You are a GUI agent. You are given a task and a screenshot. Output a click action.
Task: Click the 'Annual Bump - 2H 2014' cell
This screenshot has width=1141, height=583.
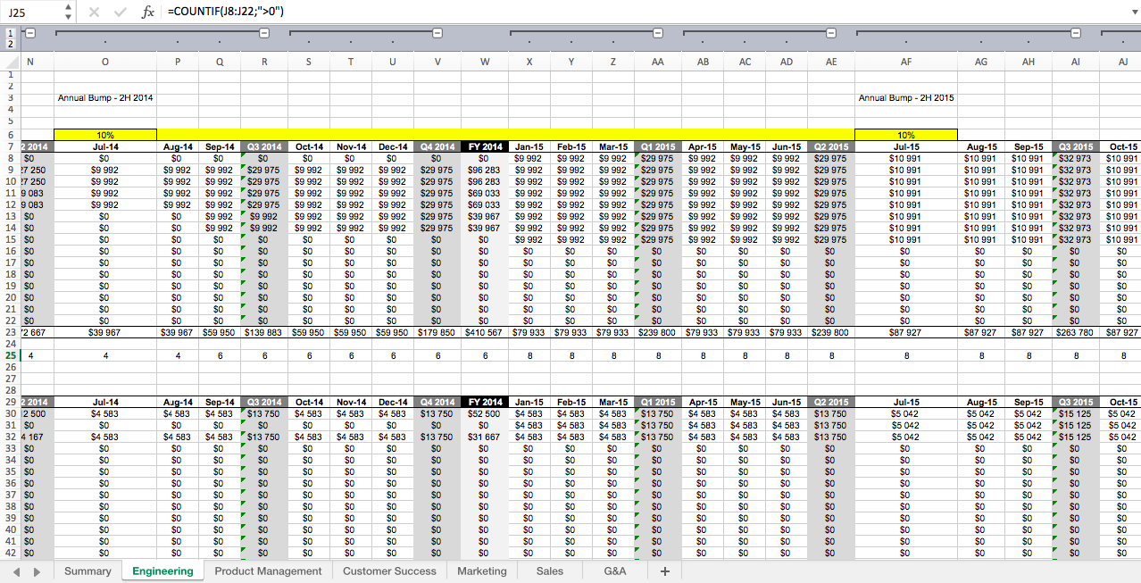(x=105, y=98)
